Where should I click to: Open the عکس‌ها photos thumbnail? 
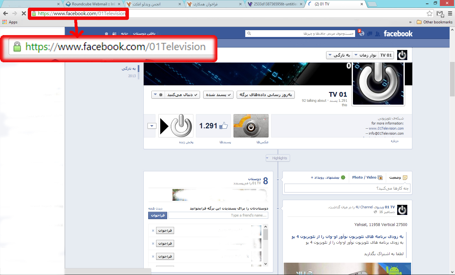point(251,126)
